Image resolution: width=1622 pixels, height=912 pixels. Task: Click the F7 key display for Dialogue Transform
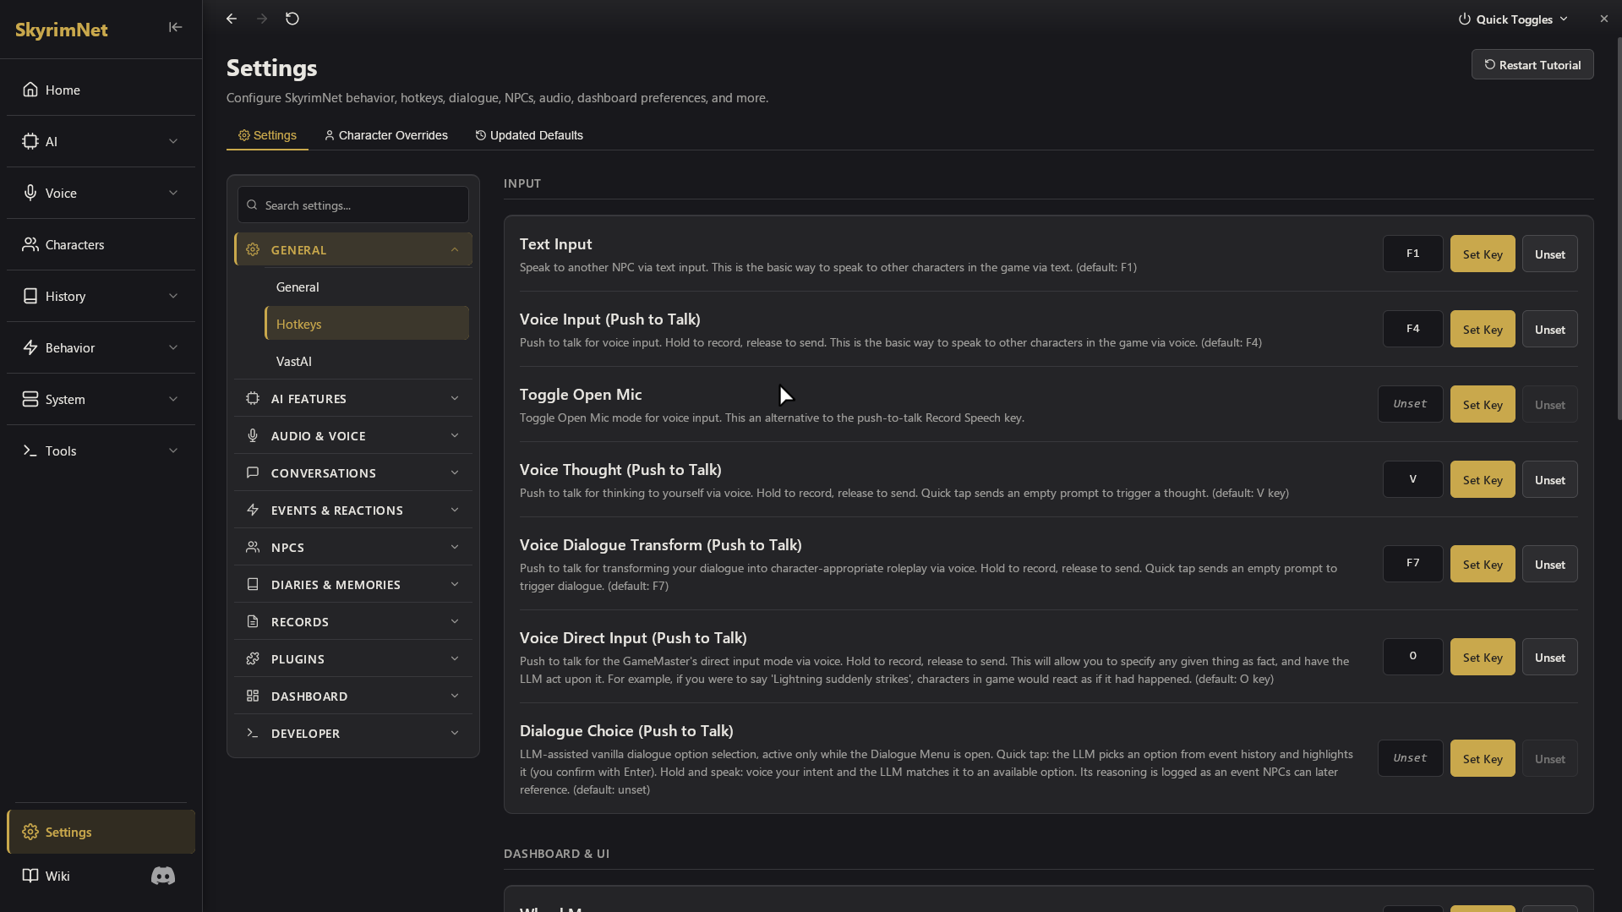[x=1412, y=564]
